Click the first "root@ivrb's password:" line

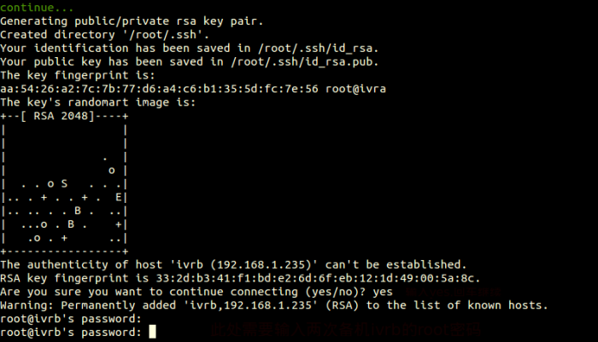71,318
